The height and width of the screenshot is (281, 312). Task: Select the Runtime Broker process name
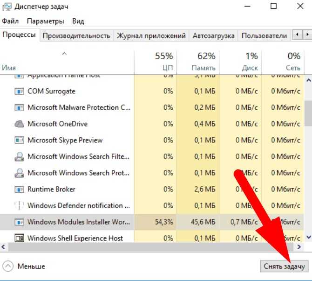[x=51, y=189]
